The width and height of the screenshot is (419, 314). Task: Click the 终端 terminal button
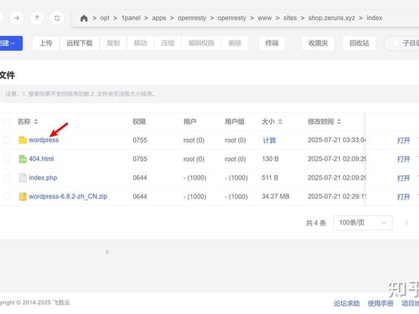[x=272, y=43]
